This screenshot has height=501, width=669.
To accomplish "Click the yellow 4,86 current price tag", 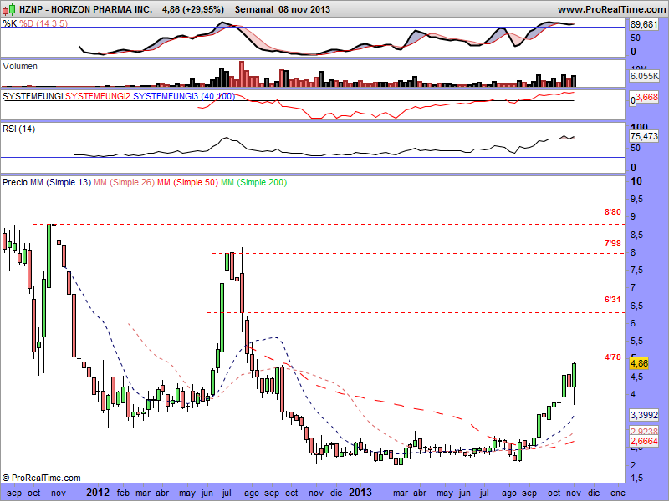I will (x=640, y=364).
